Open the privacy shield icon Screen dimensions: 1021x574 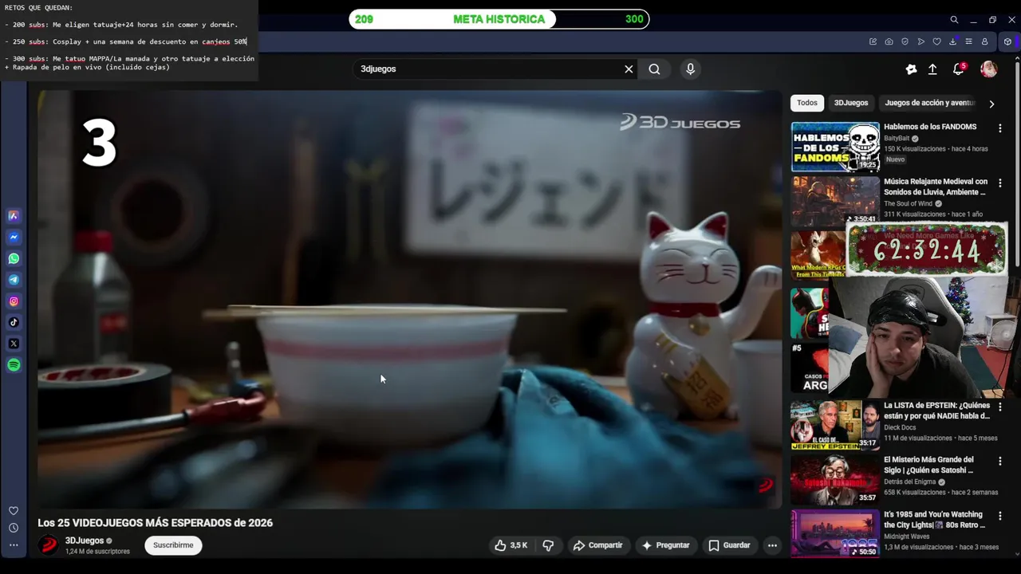905,41
